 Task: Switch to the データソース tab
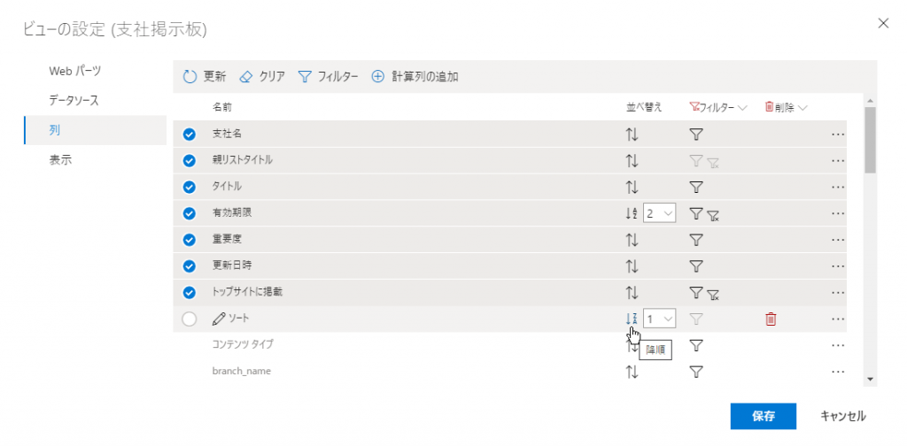[x=74, y=101]
